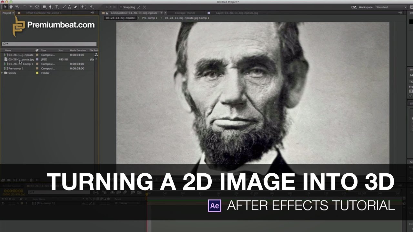
Task: Switch to Layer: 03-28-13-ncj-riposte.jpg tab
Action: pyautogui.click(x=237, y=13)
